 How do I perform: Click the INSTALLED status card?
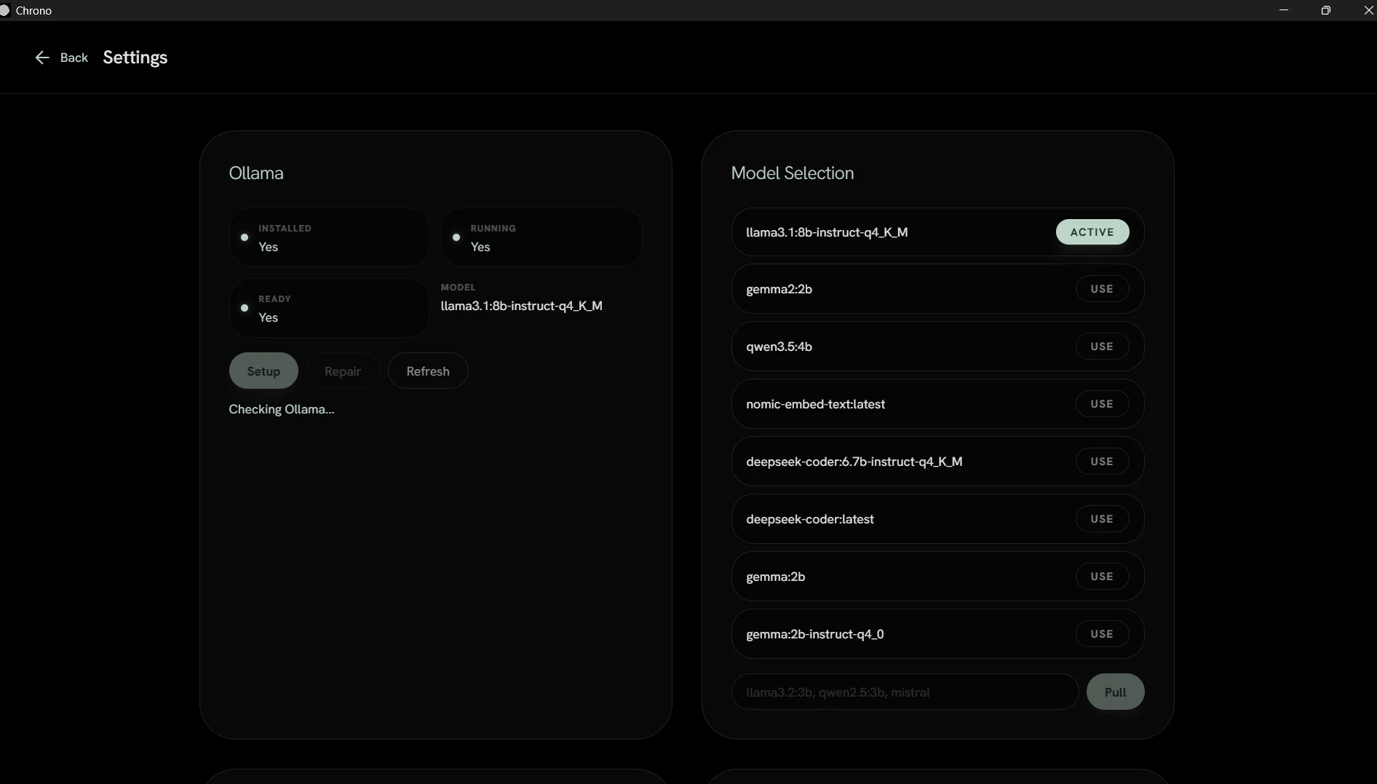329,237
